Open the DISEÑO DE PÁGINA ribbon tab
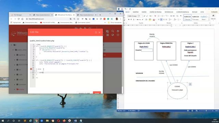Image resolution: width=219 pixels, height=123 pixels. 155,12
